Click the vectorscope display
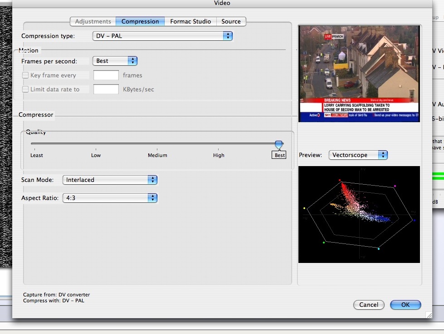This screenshot has height=334, width=444. (359, 215)
